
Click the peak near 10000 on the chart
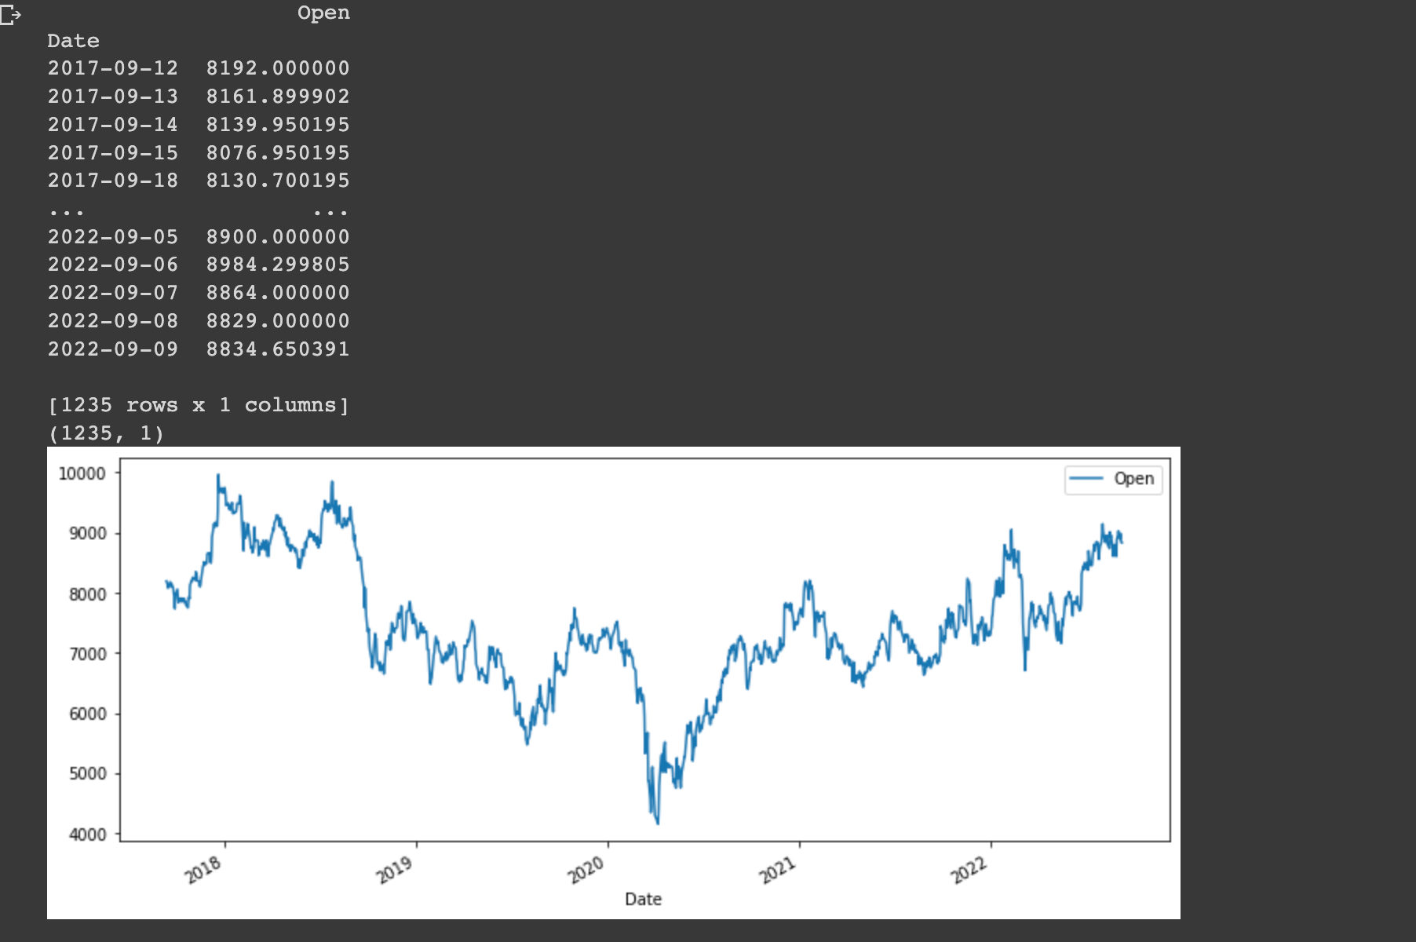coord(220,475)
